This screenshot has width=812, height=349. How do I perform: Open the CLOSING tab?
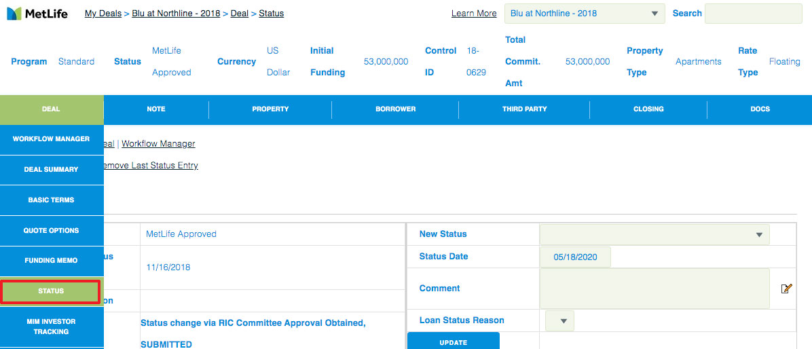[x=648, y=109]
